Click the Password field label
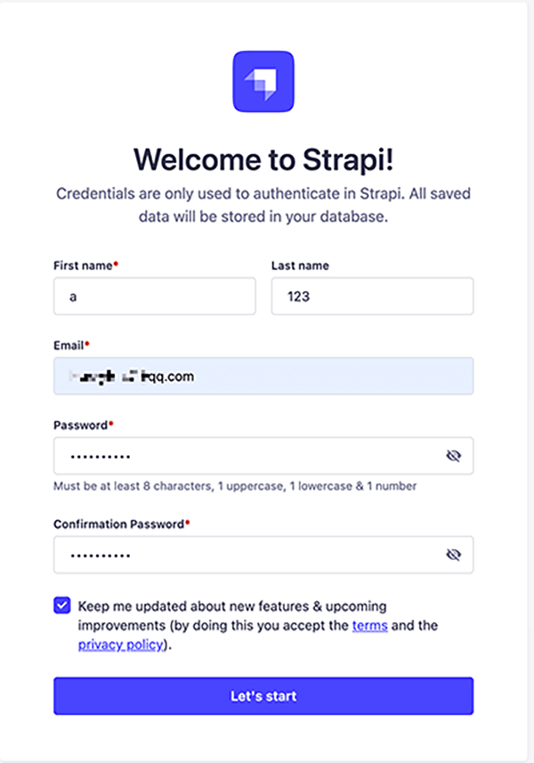Viewport: 534px width, 763px height. 81,425
